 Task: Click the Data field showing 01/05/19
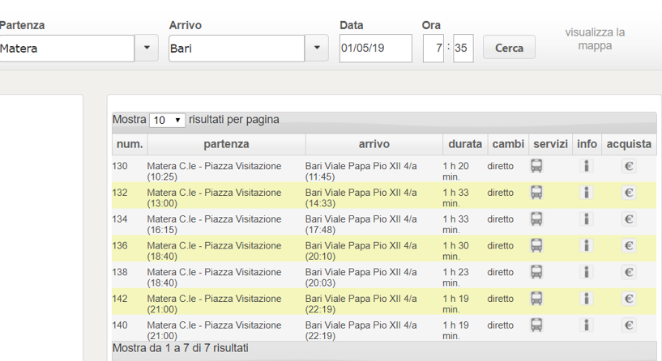coord(376,48)
